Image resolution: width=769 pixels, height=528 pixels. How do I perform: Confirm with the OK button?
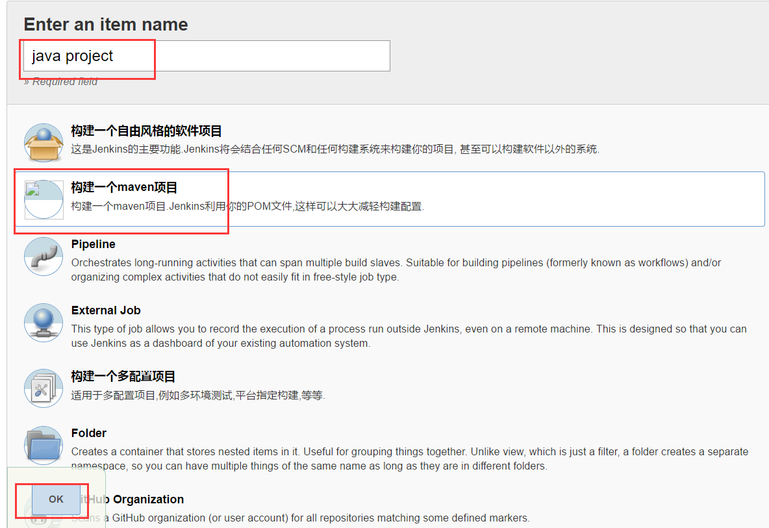56,499
